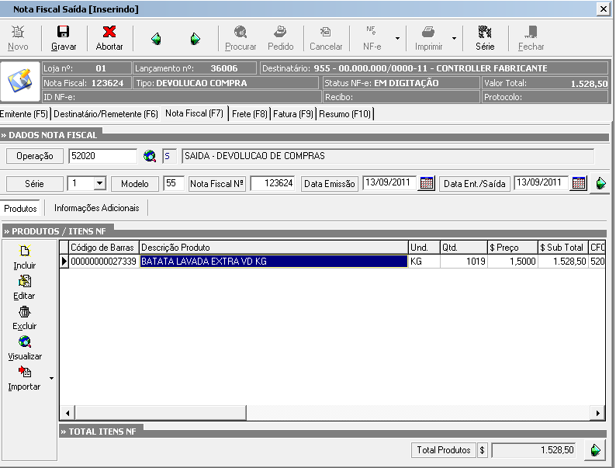Open the Resumo (F10) tab

(x=344, y=114)
